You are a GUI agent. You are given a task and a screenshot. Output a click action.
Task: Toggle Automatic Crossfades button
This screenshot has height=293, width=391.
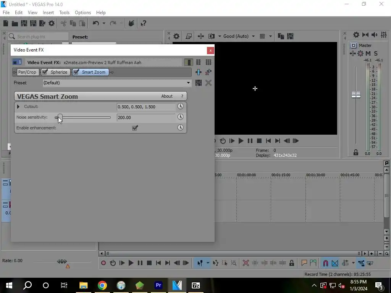point(335,263)
